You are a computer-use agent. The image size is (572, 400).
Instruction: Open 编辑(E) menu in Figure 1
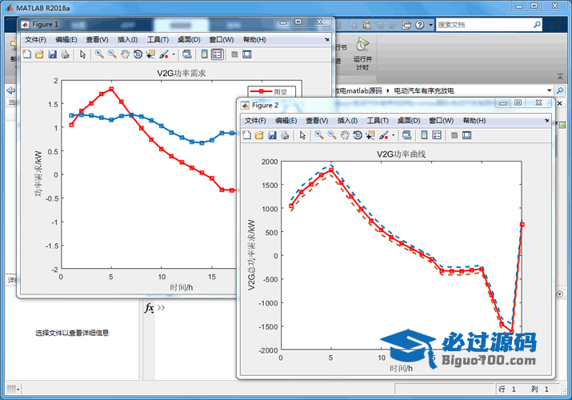click(x=66, y=40)
